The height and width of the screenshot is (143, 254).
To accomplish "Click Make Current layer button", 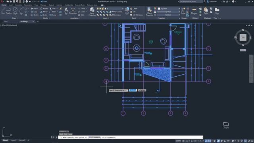I will pos(115,12).
